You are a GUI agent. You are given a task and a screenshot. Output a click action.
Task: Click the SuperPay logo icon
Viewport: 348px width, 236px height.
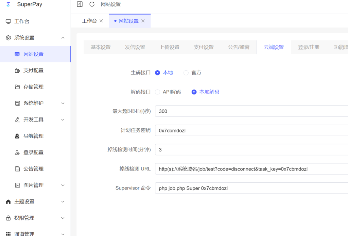coord(8,4)
